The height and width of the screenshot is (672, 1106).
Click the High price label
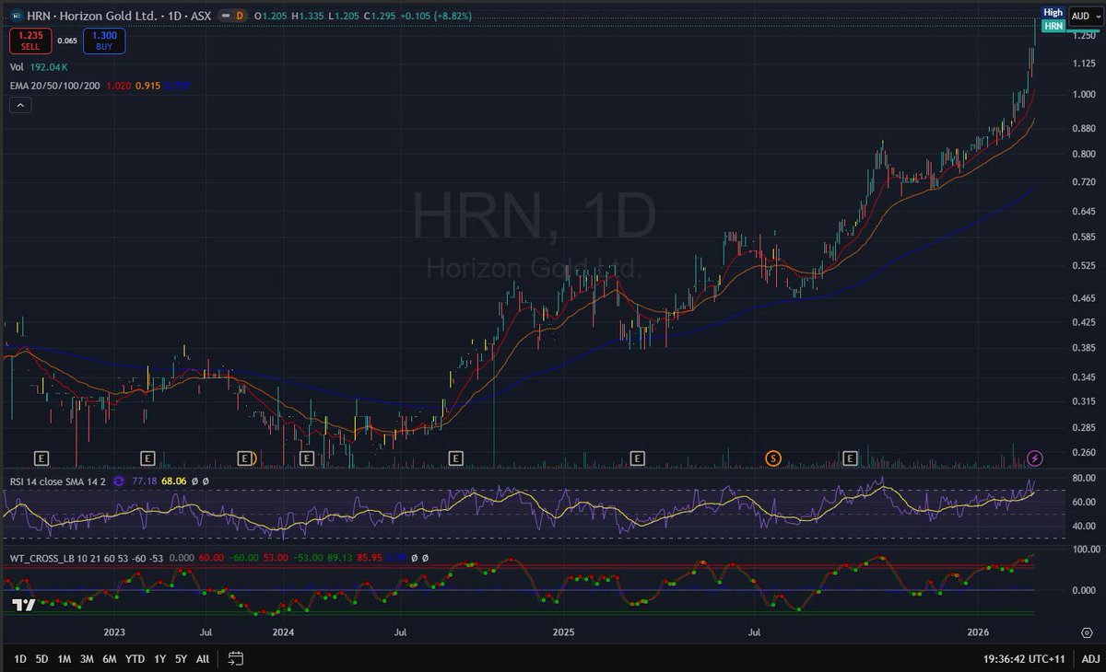1053,13
